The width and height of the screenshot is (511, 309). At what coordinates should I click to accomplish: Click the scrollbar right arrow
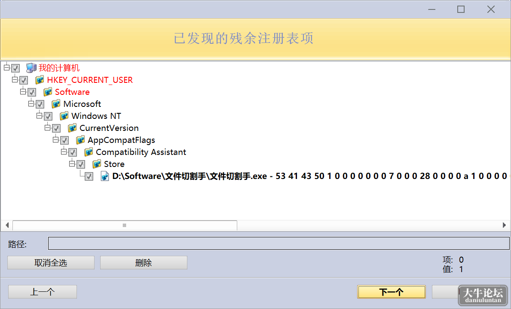tap(504, 225)
